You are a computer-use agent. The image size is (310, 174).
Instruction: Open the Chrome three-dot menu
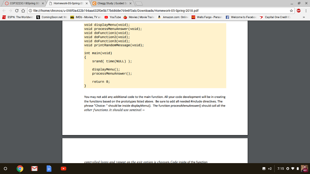coord(306,10)
